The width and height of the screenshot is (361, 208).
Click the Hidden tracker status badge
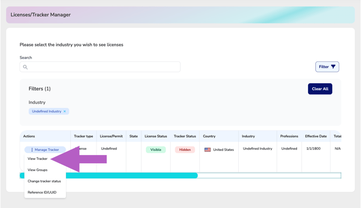point(185,150)
